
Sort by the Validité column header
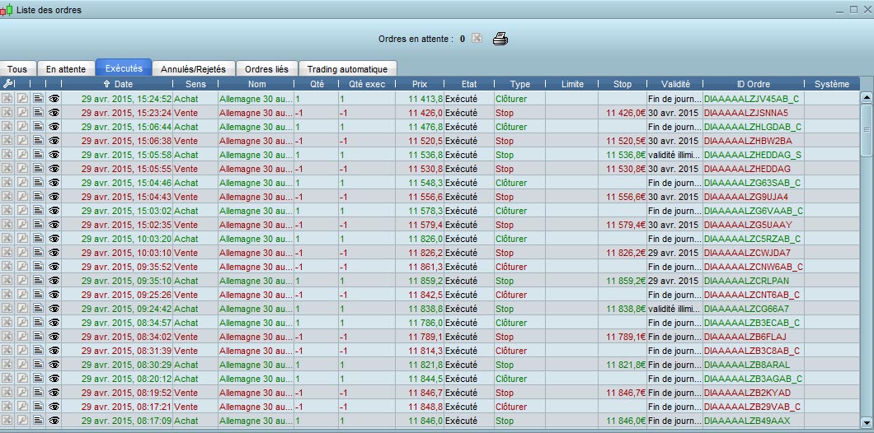coord(675,84)
